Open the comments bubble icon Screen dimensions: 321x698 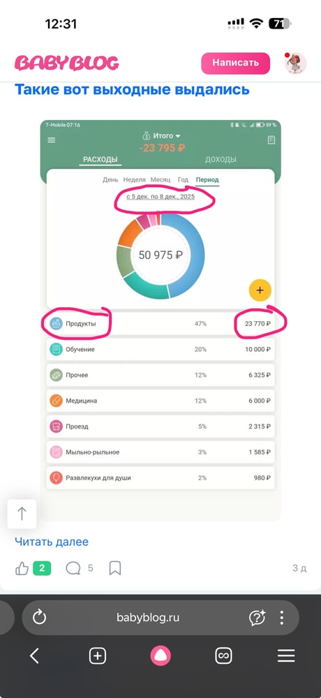click(73, 568)
